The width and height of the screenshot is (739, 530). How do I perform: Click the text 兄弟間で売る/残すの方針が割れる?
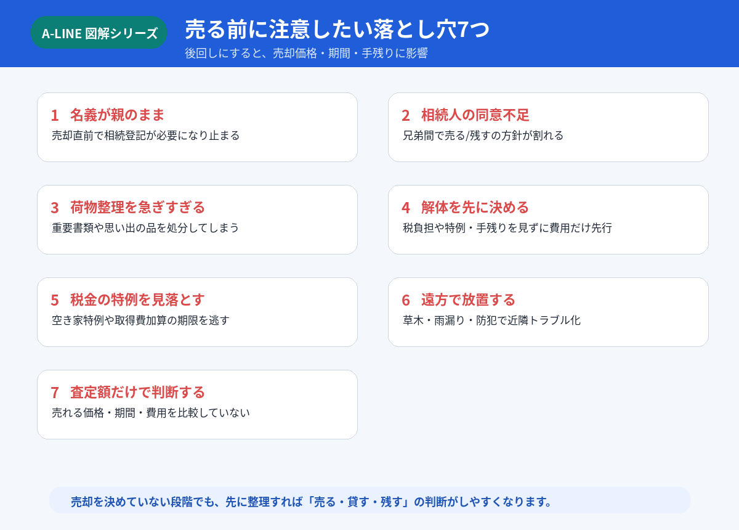[483, 135]
